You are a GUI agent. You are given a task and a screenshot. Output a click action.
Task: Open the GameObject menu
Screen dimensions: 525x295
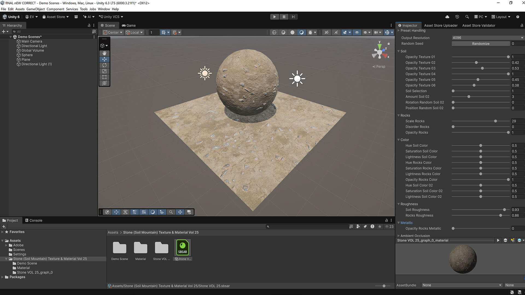[36, 9]
